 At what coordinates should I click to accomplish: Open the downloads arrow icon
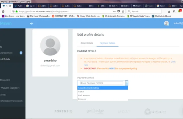[169, 11]
